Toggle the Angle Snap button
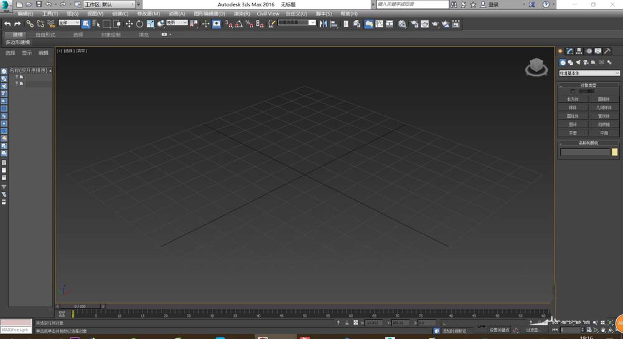The image size is (623, 339). click(x=239, y=24)
